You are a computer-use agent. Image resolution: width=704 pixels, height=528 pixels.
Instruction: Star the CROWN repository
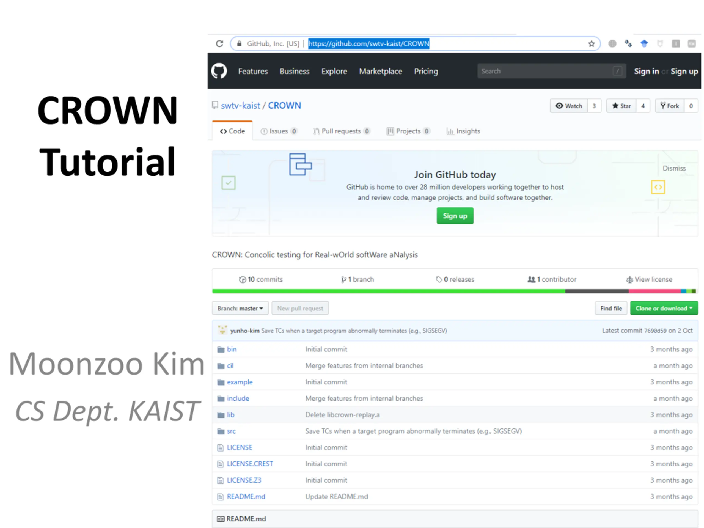click(x=621, y=106)
